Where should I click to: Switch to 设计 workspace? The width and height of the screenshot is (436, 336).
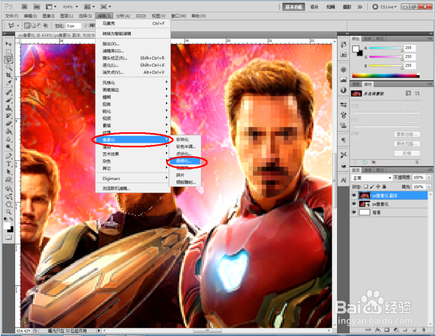click(x=314, y=7)
